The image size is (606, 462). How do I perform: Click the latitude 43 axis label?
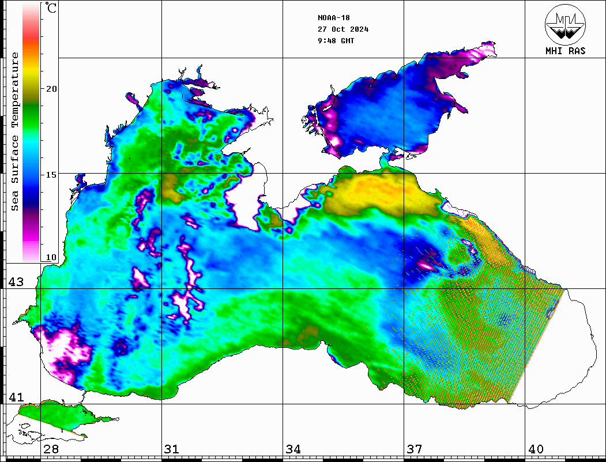click(16, 282)
